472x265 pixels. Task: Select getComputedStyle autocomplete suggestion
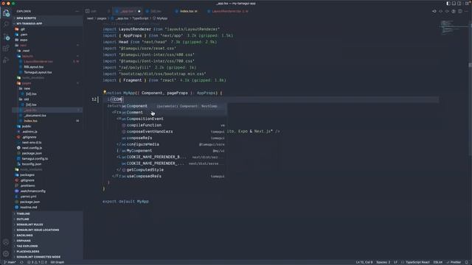point(174,170)
